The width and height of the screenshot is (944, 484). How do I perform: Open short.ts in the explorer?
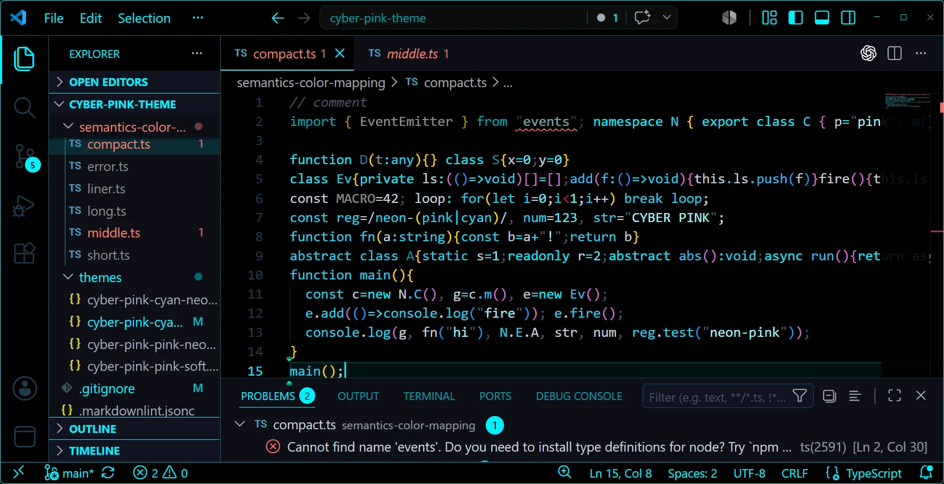coord(134,255)
